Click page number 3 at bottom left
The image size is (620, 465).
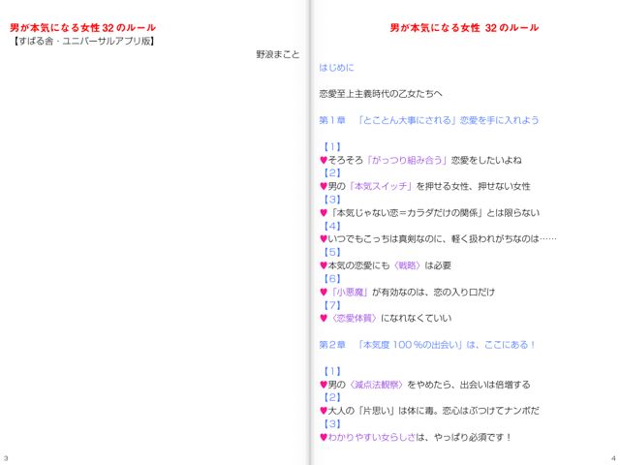(6, 459)
